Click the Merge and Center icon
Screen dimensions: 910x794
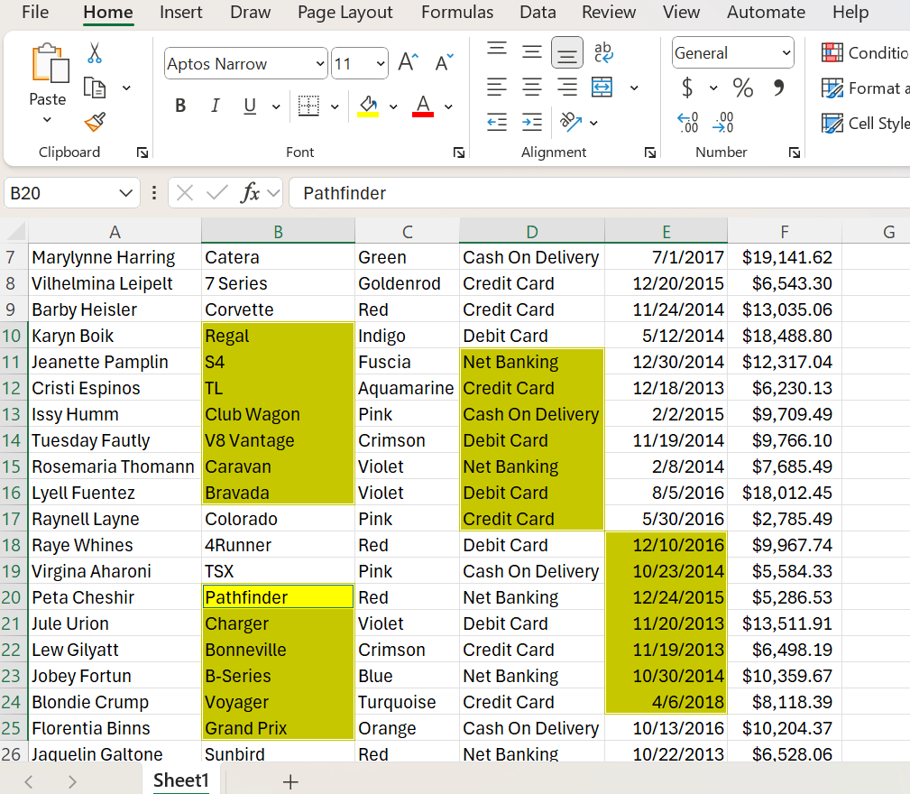pos(602,88)
